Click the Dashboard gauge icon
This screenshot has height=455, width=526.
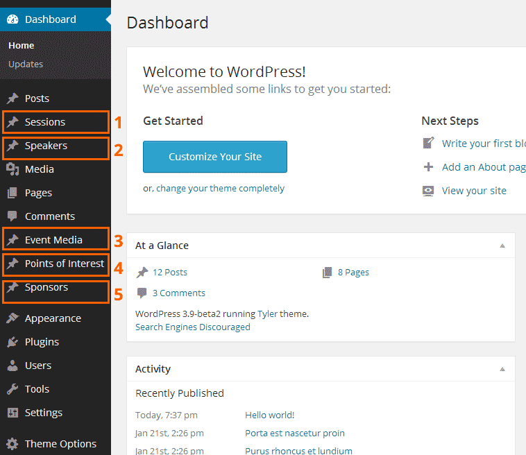pos(12,19)
